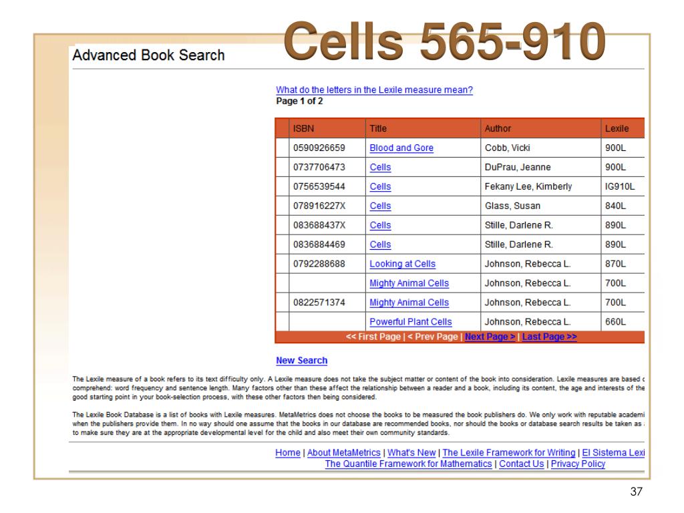Screen dimensions: 684x513
Task: Open the Looking at Cells title
Action: 402,264
